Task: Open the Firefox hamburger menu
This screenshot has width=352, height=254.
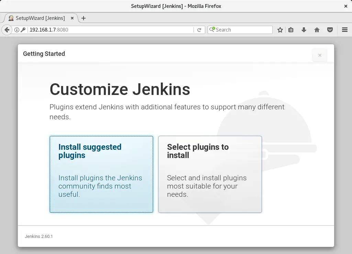Action: (x=344, y=30)
